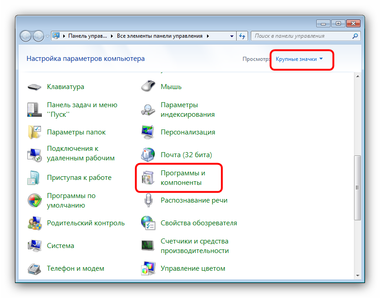Open the Распознавание речи link
The image size is (380, 298).
tap(194, 200)
